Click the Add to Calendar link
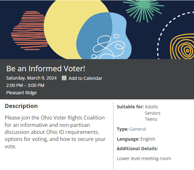 85,78
